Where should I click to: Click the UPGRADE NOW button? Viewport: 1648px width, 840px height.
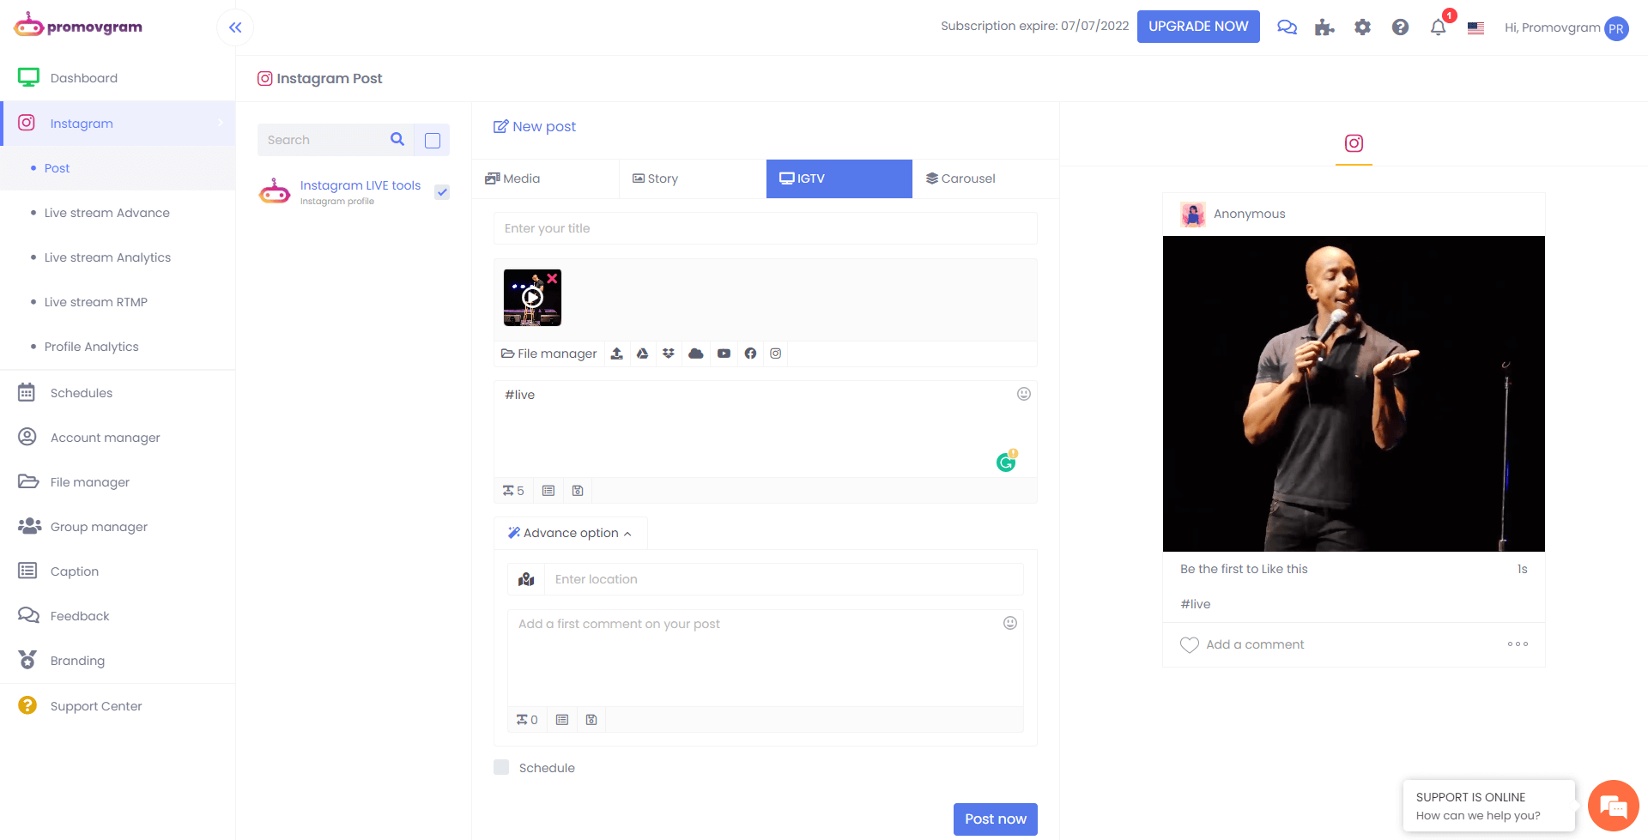pyautogui.click(x=1198, y=27)
